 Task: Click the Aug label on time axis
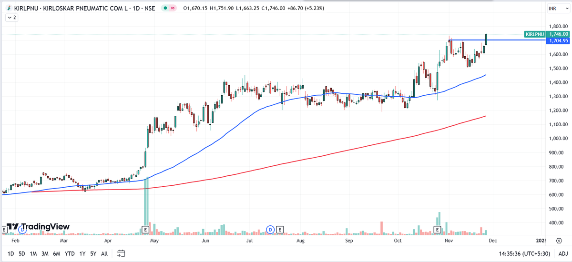tap(300, 242)
